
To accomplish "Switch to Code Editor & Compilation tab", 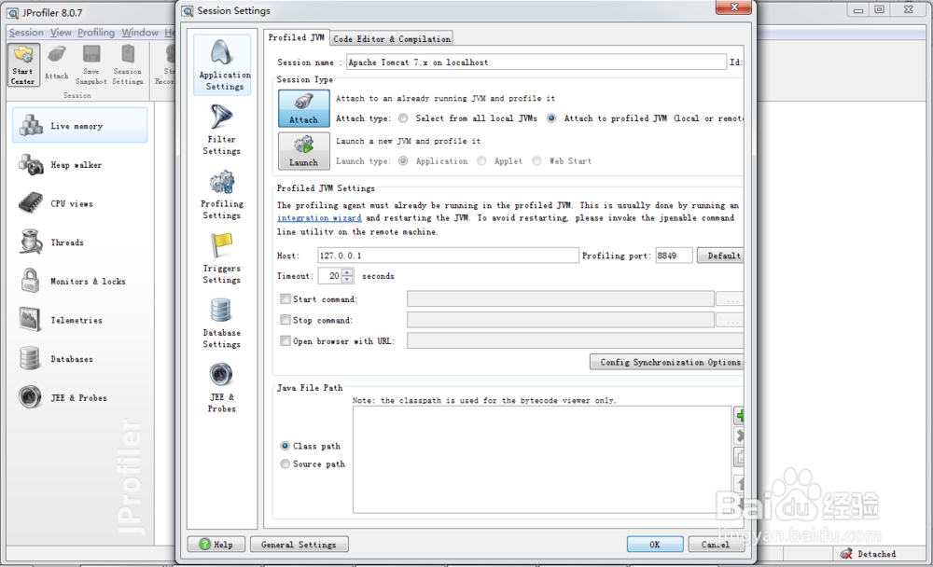I will coord(392,38).
